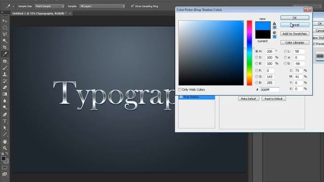The height and width of the screenshot is (182, 324).
Task: Select the Magic Wand tool
Action: click(x=5, y=41)
